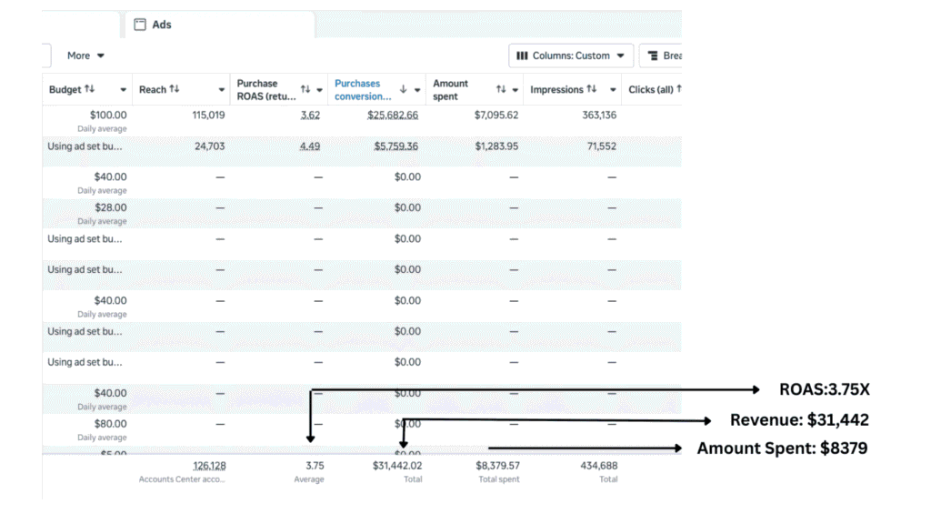Sort by Amount spent sort arrows
The height and width of the screenshot is (524, 931).
[501, 89]
